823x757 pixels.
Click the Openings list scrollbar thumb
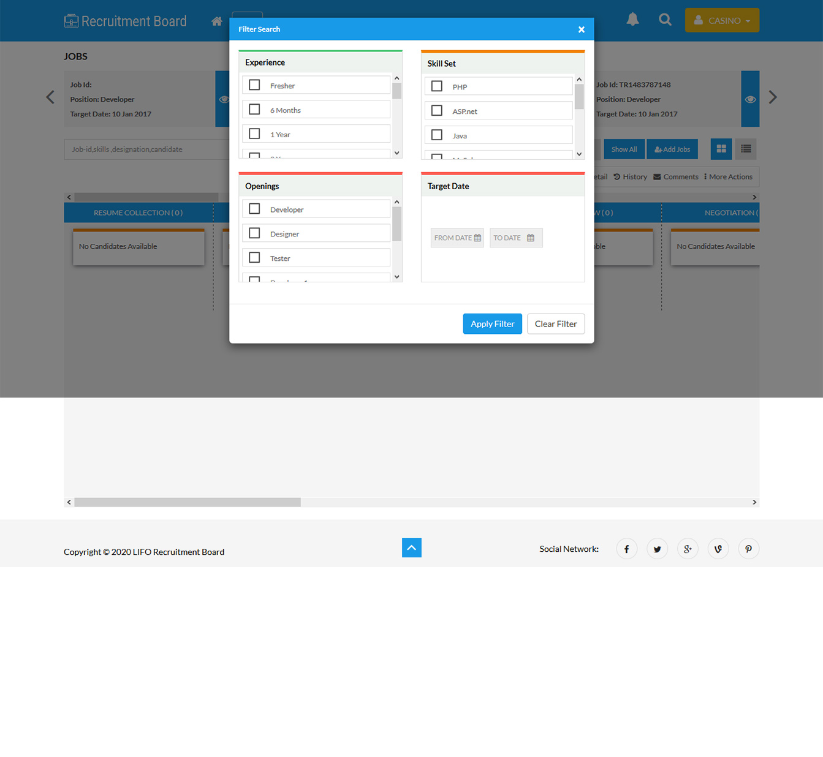pyautogui.click(x=397, y=224)
